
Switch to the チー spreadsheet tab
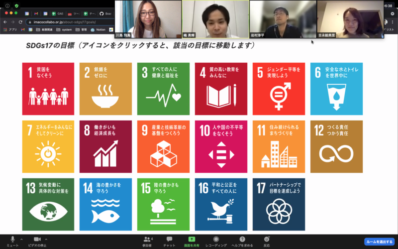pos(90,13)
